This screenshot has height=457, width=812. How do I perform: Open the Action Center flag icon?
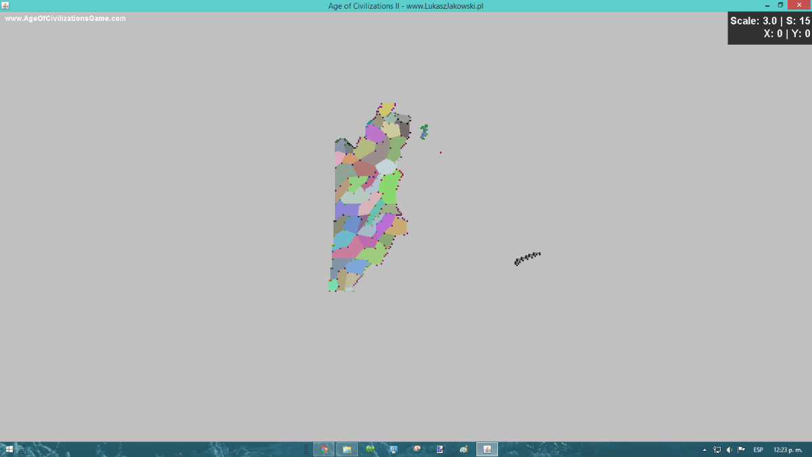(x=742, y=450)
